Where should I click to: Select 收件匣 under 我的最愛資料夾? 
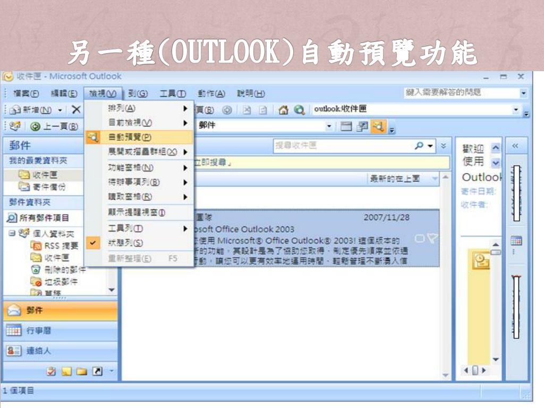click(45, 175)
